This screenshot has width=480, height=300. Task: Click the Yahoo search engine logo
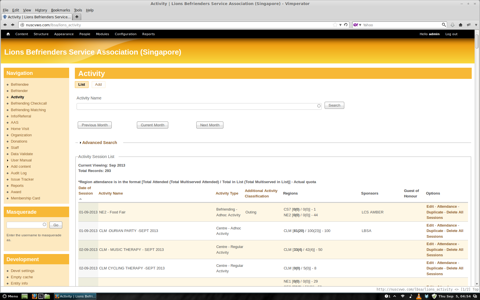[x=356, y=25]
